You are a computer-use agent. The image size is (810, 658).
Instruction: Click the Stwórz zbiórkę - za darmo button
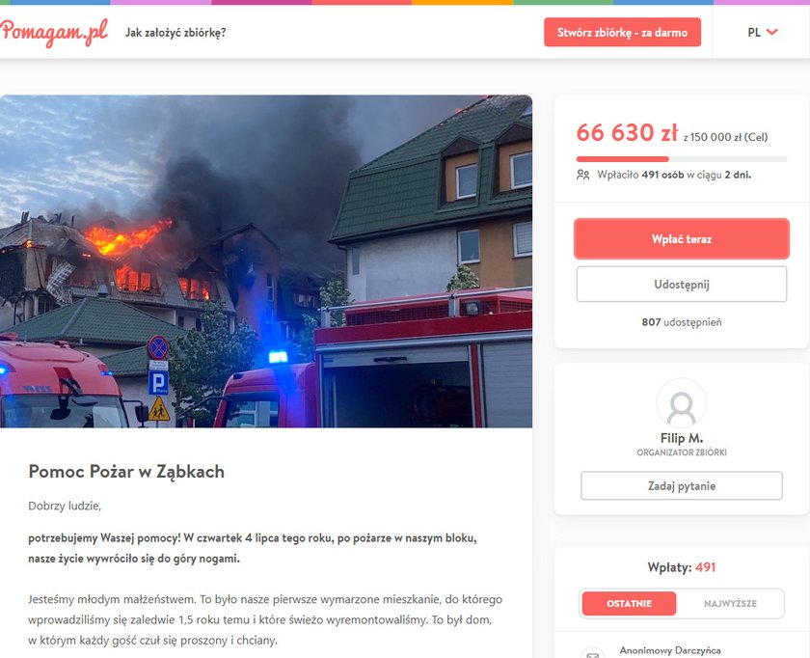click(622, 32)
